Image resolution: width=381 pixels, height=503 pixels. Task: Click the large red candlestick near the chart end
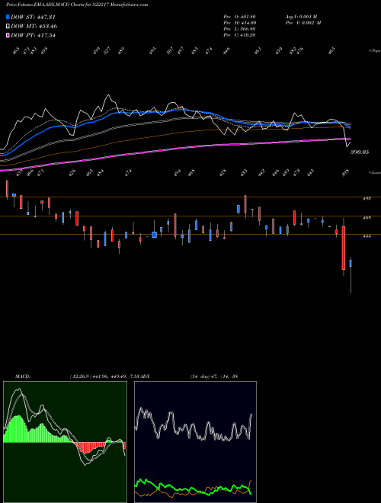pyautogui.click(x=344, y=248)
